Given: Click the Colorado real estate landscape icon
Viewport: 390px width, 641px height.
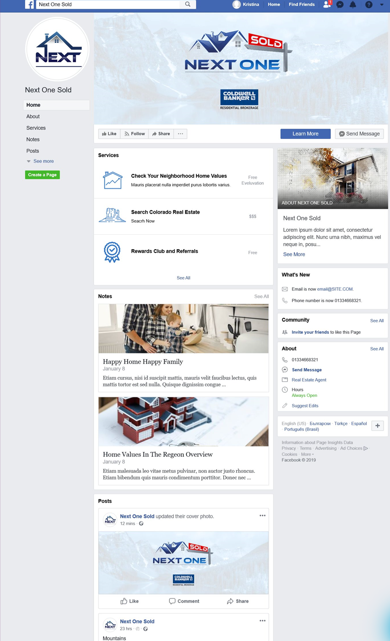Looking at the screenshot, I should coord(112,215).
